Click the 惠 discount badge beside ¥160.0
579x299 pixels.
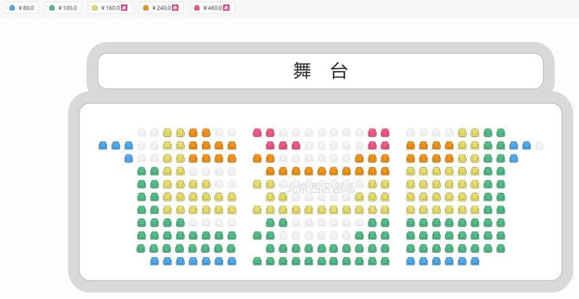pos(126,8)
